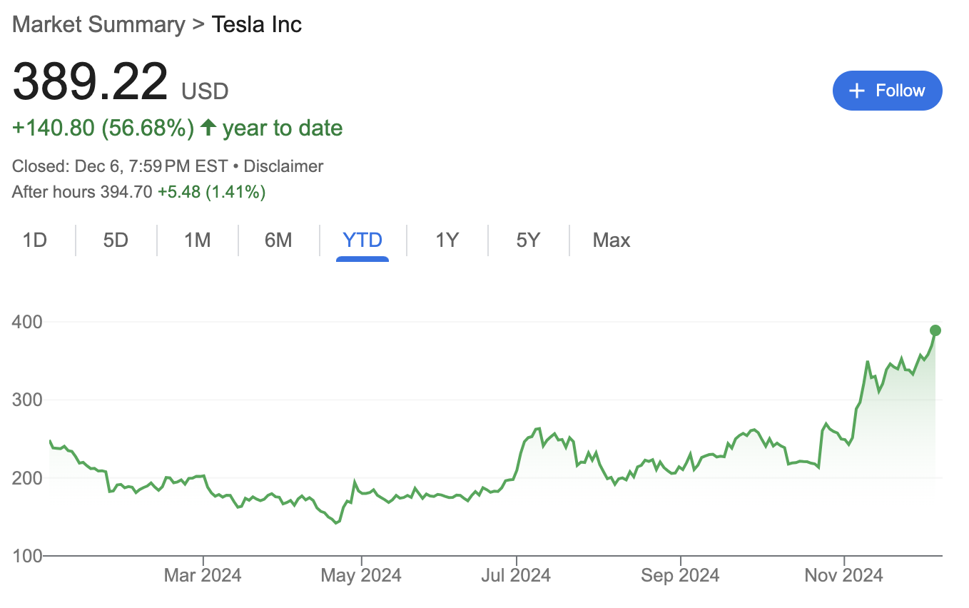Select the 5D time range tab
Screen dimensions: 969x608
click(116, 240)
